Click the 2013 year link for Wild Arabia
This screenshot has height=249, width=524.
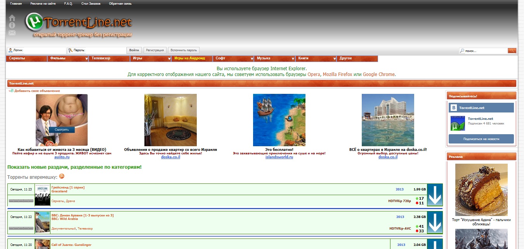400,217
